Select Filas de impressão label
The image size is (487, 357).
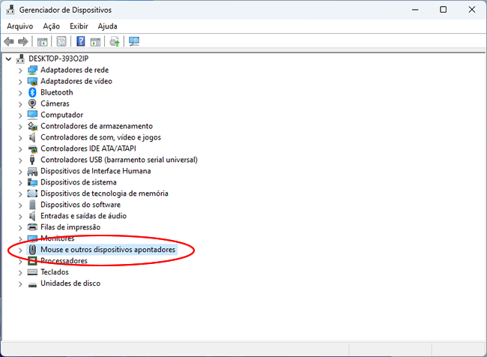coord(70,227)
